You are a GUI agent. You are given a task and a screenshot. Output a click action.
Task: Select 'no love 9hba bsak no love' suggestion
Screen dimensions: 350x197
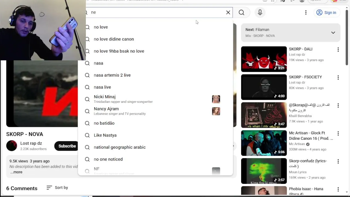(155, 51)
